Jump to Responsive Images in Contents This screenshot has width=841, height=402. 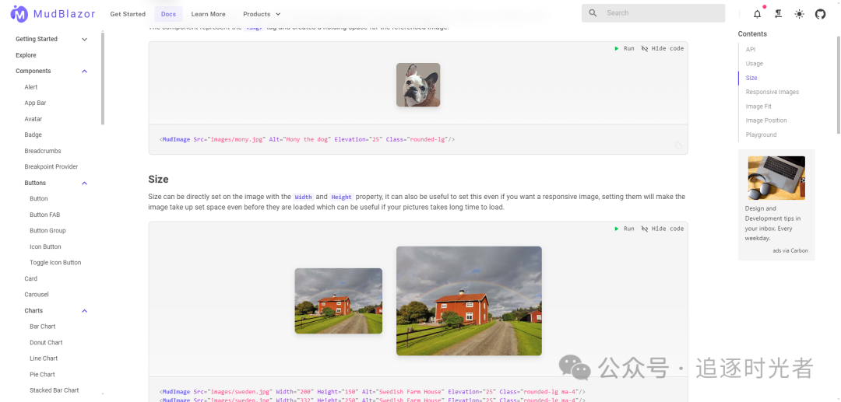(x=772, y=92)
